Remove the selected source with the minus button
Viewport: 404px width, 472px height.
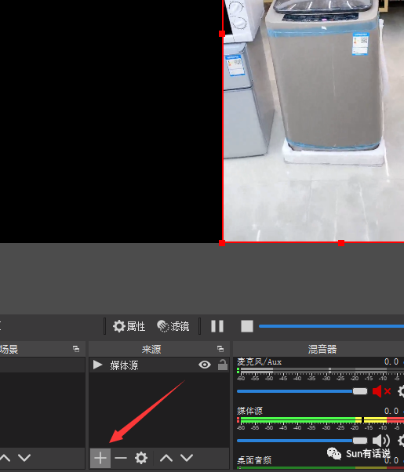(121, 458)
